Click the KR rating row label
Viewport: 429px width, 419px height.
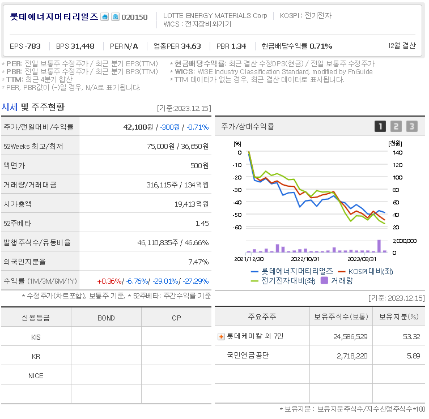[36, 356]
